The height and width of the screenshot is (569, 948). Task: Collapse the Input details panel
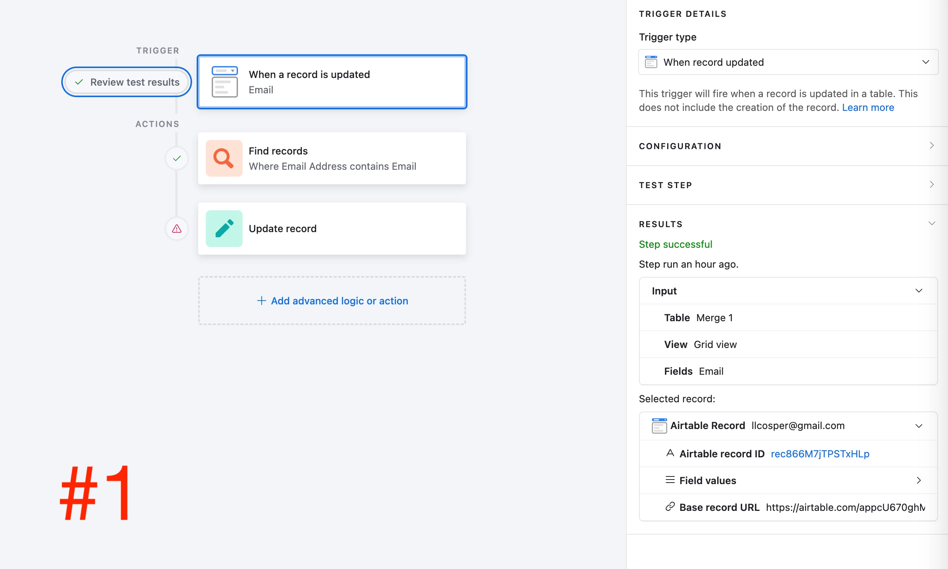919,291
